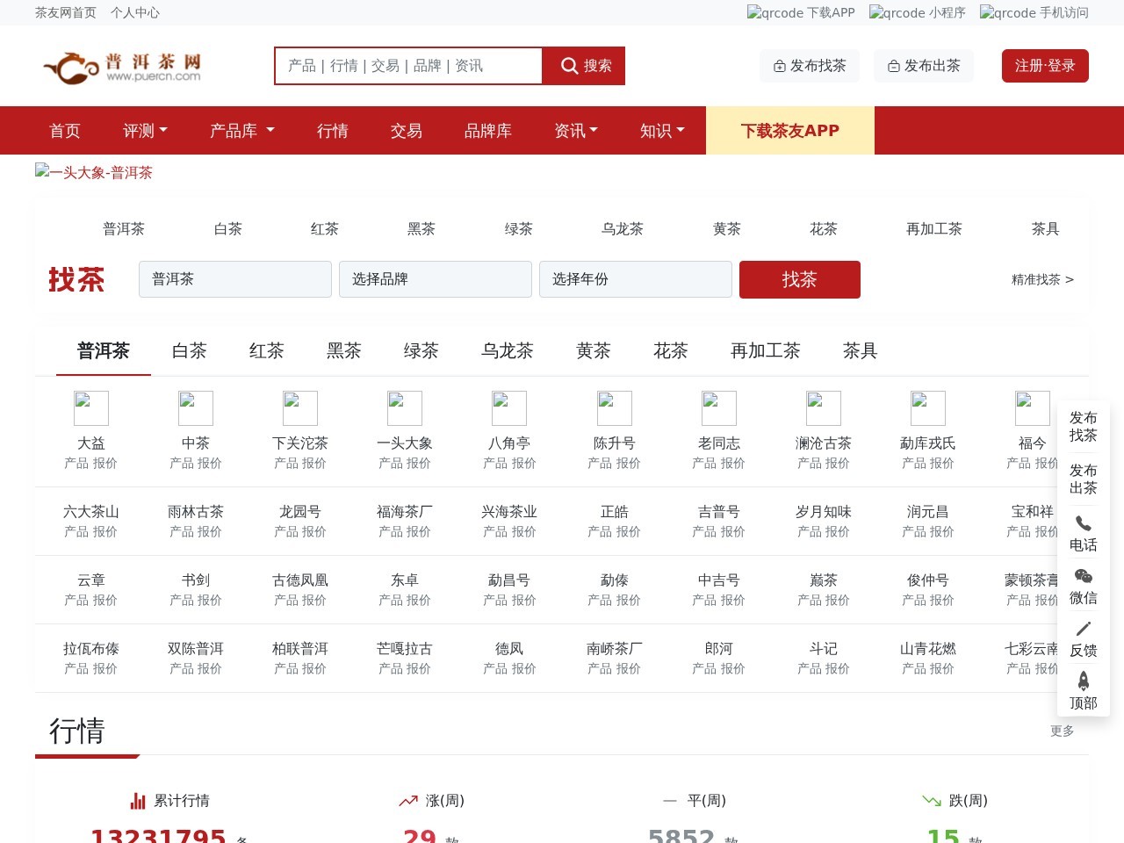Open the 选择品牌 dropdown
The height and width of the screenshot is (843, 1124).
point(436,279)
